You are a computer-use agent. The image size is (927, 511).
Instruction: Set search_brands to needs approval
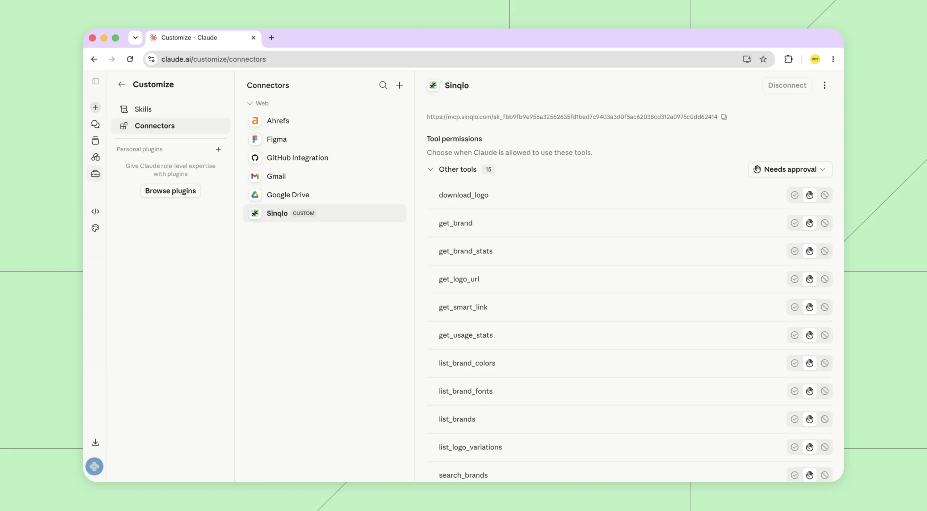coord(810,475)
